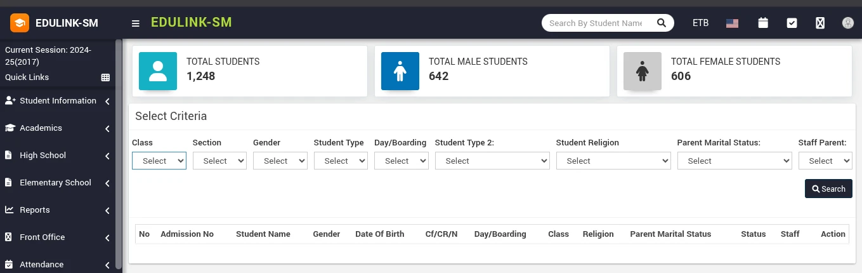Click the Attendance calendar-check icon

9,264
